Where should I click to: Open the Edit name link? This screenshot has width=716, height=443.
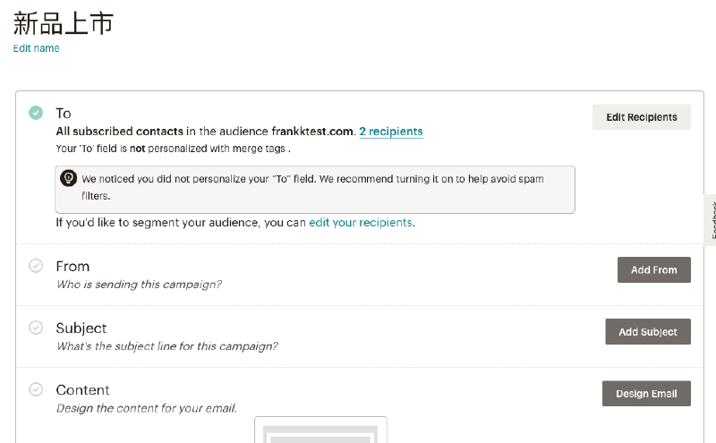pyautogui.click(x=36, y=48)
